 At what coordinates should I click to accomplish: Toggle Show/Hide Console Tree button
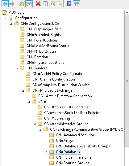29,4
